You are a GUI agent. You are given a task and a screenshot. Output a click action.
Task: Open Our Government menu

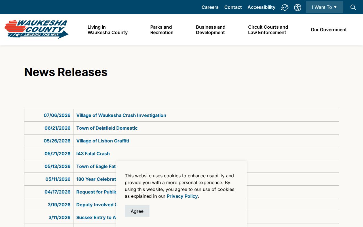329,30
